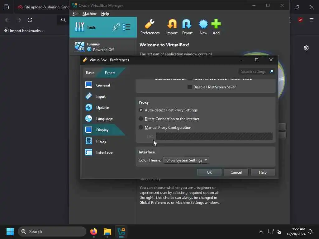Select the File upload & sharing tab
Viewport: 319px width, 239px height.
(43, 7)
